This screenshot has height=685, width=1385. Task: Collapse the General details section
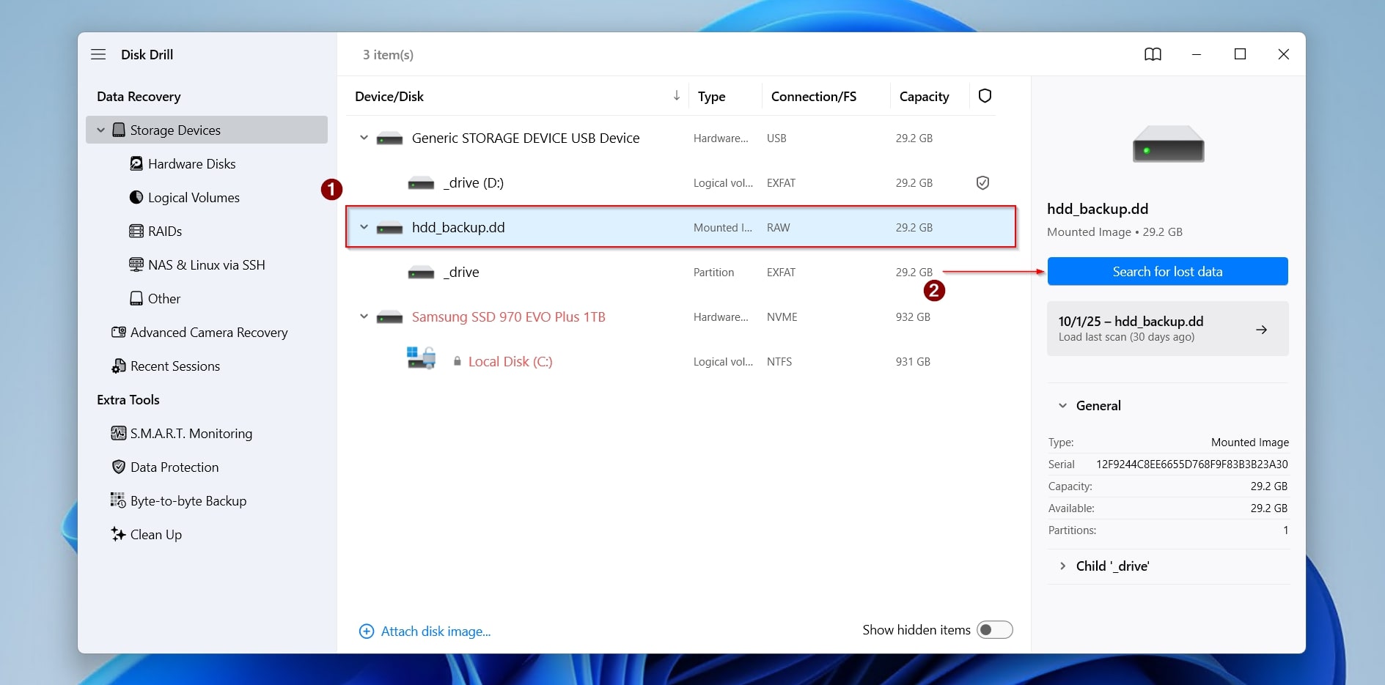[1063, 405]
